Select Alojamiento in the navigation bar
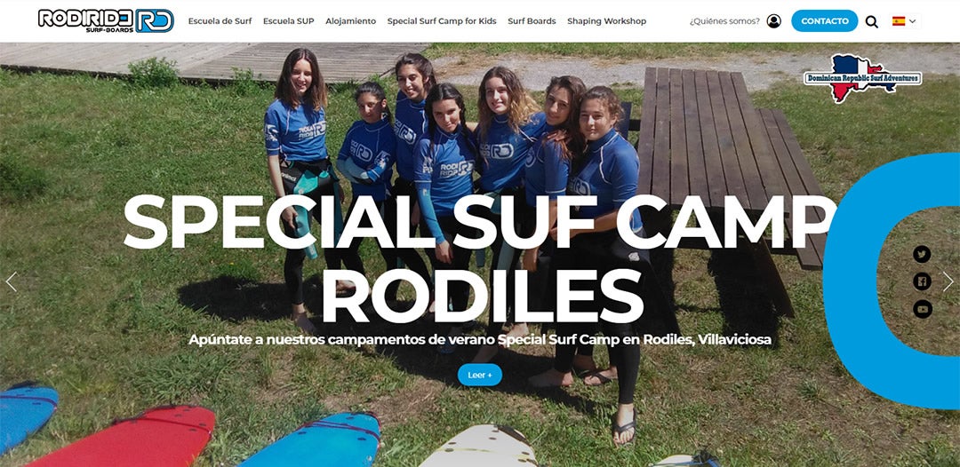Image resolution: width=960 pixels, height=467 pixels. 351,21
